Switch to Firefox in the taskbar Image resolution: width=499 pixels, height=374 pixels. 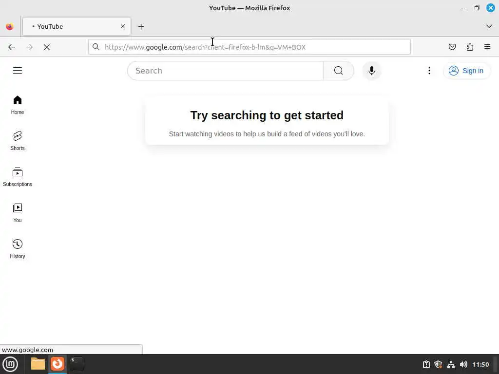(58, 364)
